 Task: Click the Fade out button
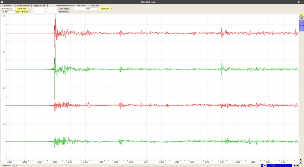click(x=105, y=8)
